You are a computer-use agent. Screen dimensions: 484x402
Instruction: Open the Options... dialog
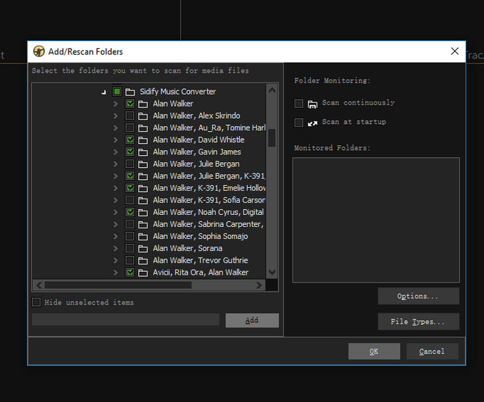tap(419, 296)
